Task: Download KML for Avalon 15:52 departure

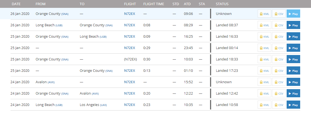Action: (264, 82)
